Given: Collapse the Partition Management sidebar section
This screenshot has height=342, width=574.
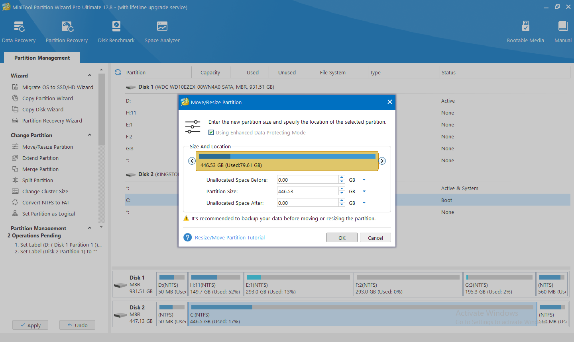Looking at the screenshot, I should point(90,228).
